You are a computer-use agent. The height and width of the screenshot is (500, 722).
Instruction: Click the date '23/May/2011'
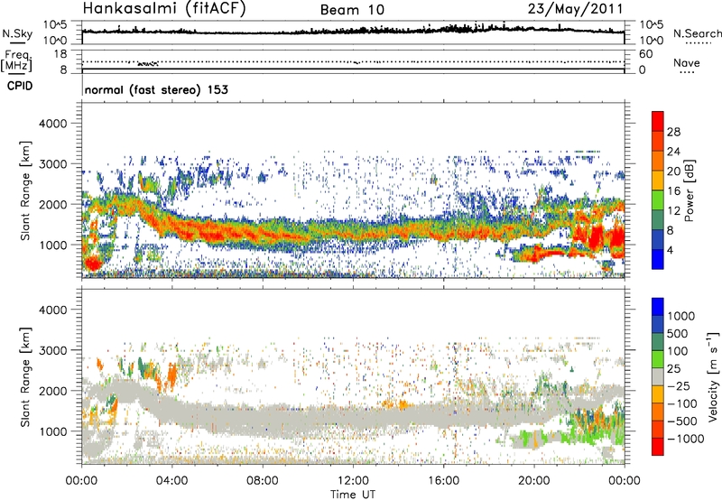click(x=575, y=9)
